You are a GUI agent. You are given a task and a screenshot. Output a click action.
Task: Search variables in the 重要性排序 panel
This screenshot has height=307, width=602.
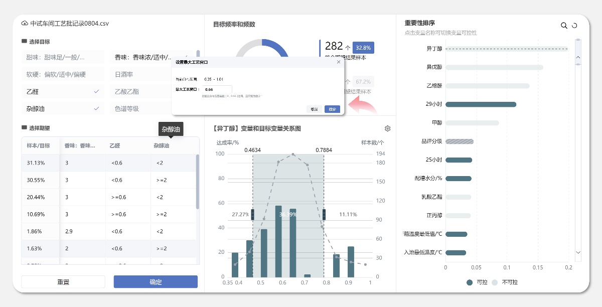[563, 25]
